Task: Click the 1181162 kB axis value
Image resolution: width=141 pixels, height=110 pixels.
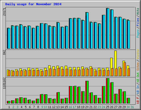Action: (4, 83)
